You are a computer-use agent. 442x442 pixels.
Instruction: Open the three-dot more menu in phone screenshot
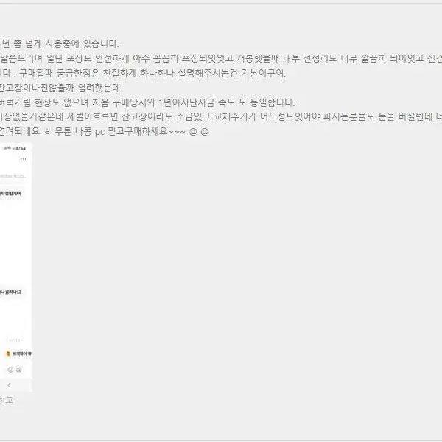27,160
